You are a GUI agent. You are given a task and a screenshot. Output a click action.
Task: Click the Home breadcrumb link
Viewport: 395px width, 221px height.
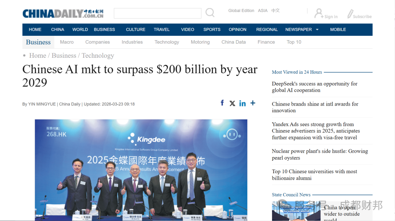tap(38, 56)
